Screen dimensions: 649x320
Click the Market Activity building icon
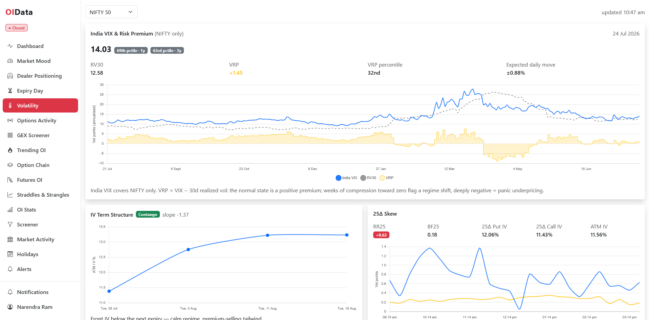coord(10,239)
